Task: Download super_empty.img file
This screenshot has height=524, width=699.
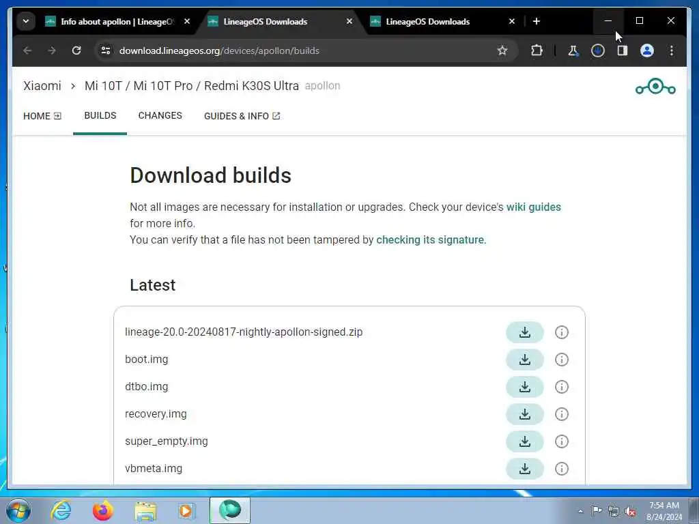Action: click(x=525, y=441)
